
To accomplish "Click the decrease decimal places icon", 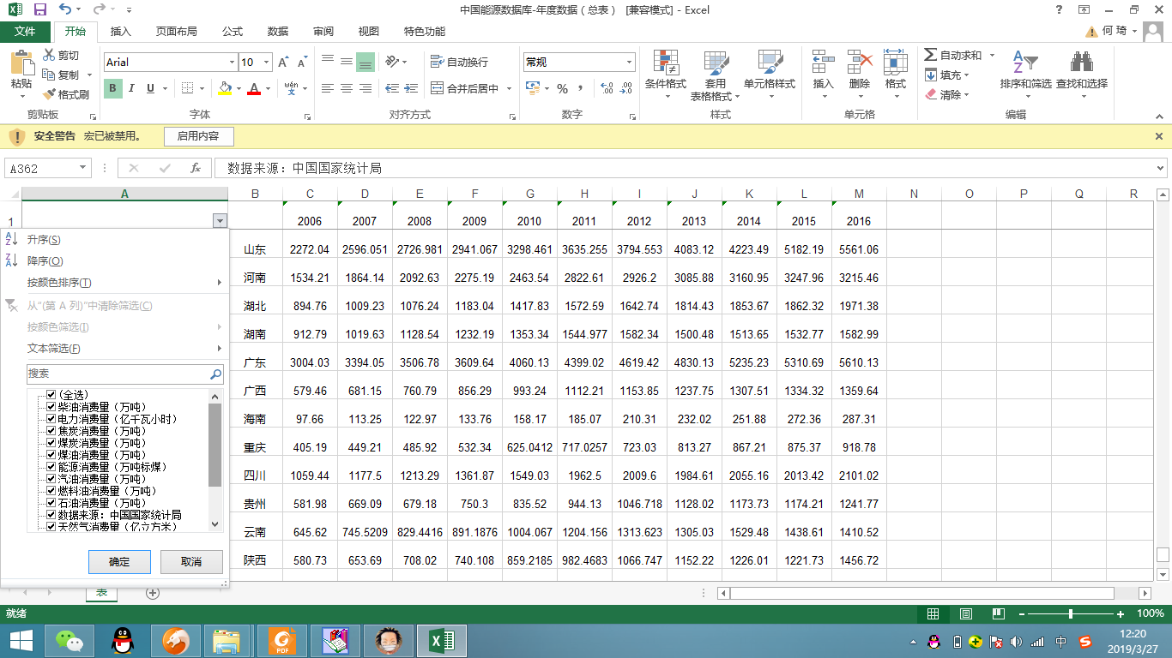I will (627, 88).
